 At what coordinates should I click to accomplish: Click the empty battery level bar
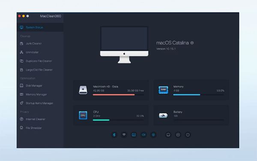click(x=199, y=120)
